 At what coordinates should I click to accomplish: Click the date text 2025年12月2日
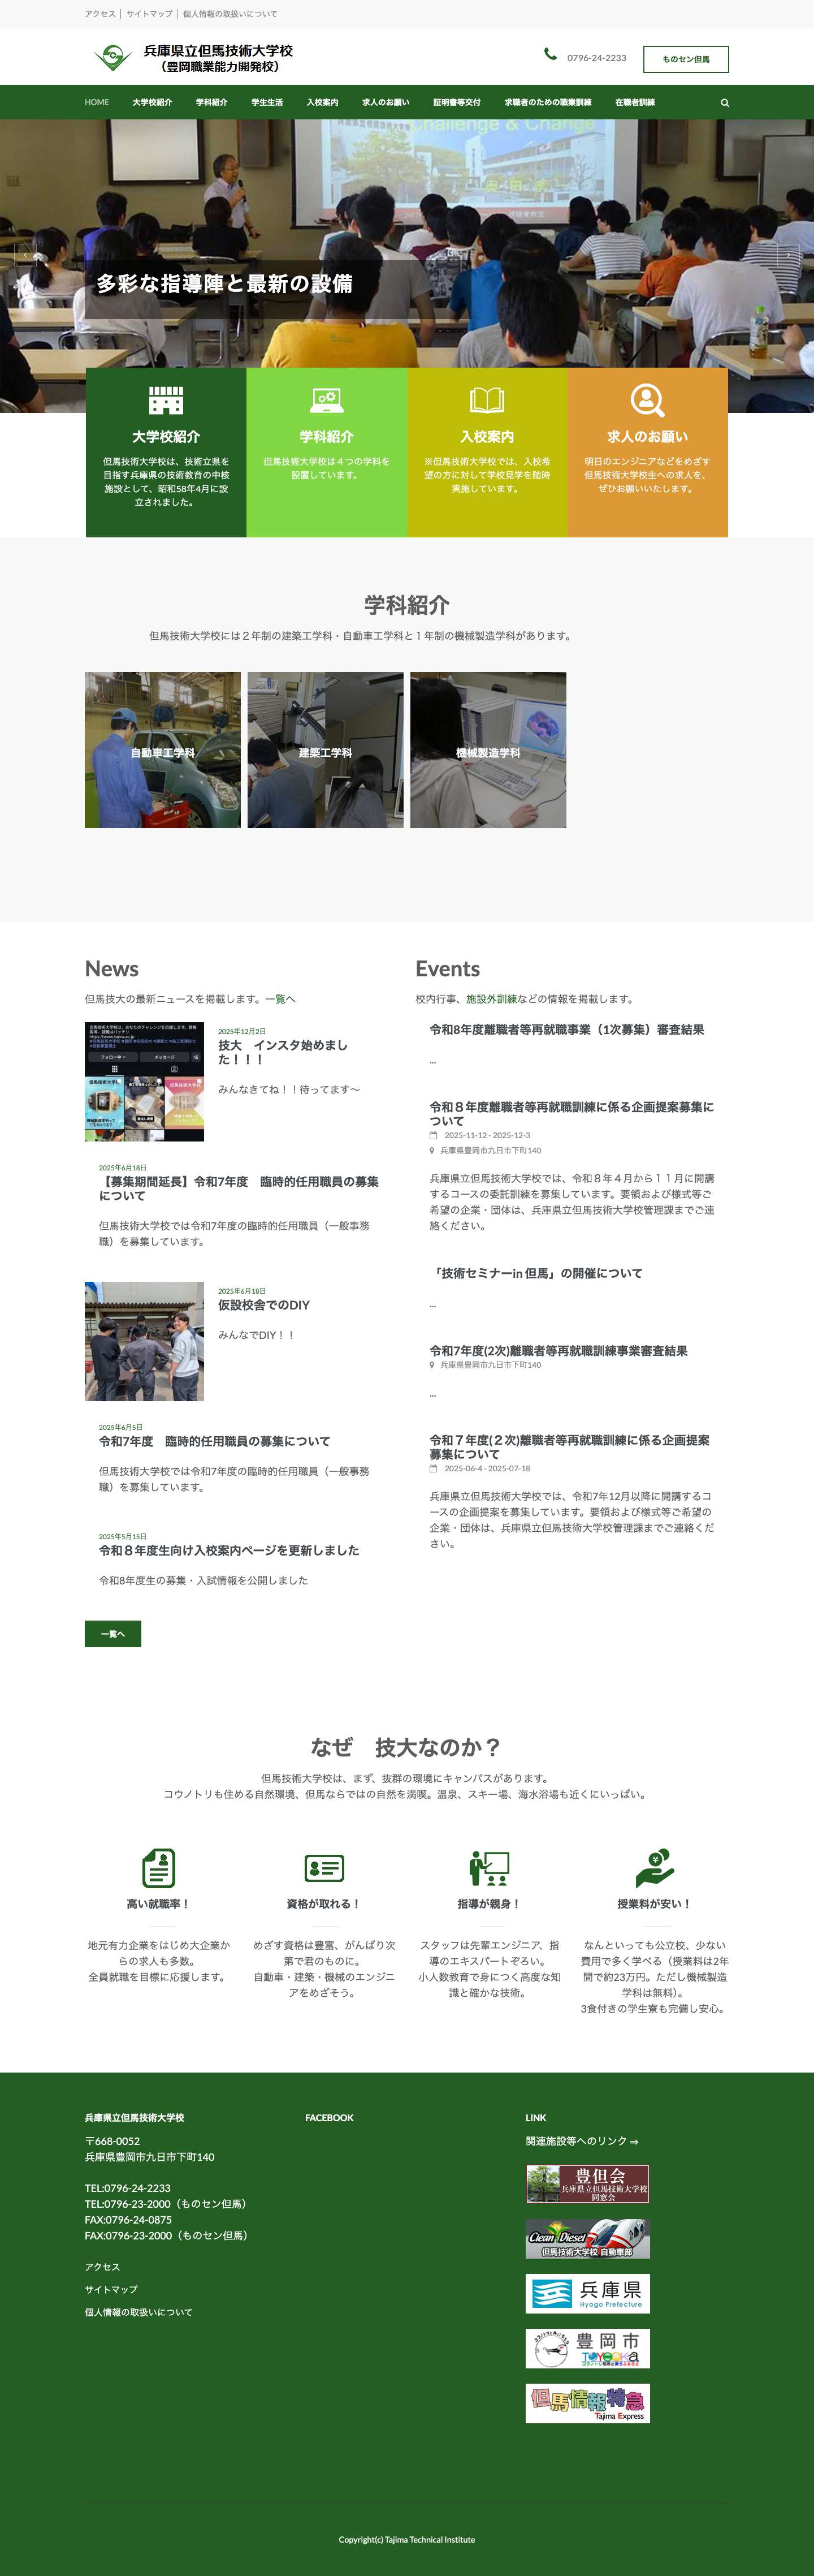242,1031
